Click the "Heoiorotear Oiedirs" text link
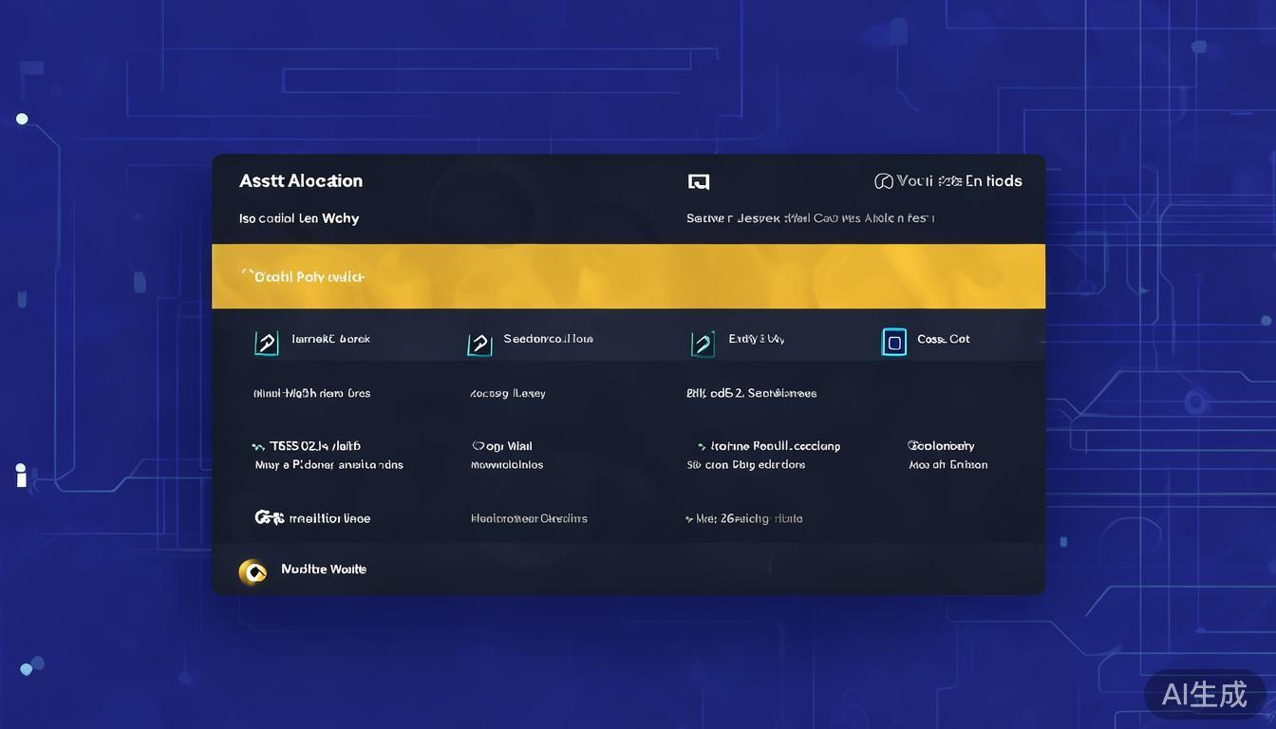This screenshot has width=1276, height=729. [528, 518]
